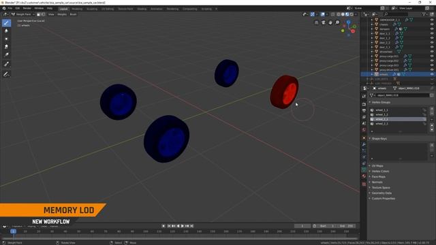Toggle visibility eye for driverseat object

432,52
